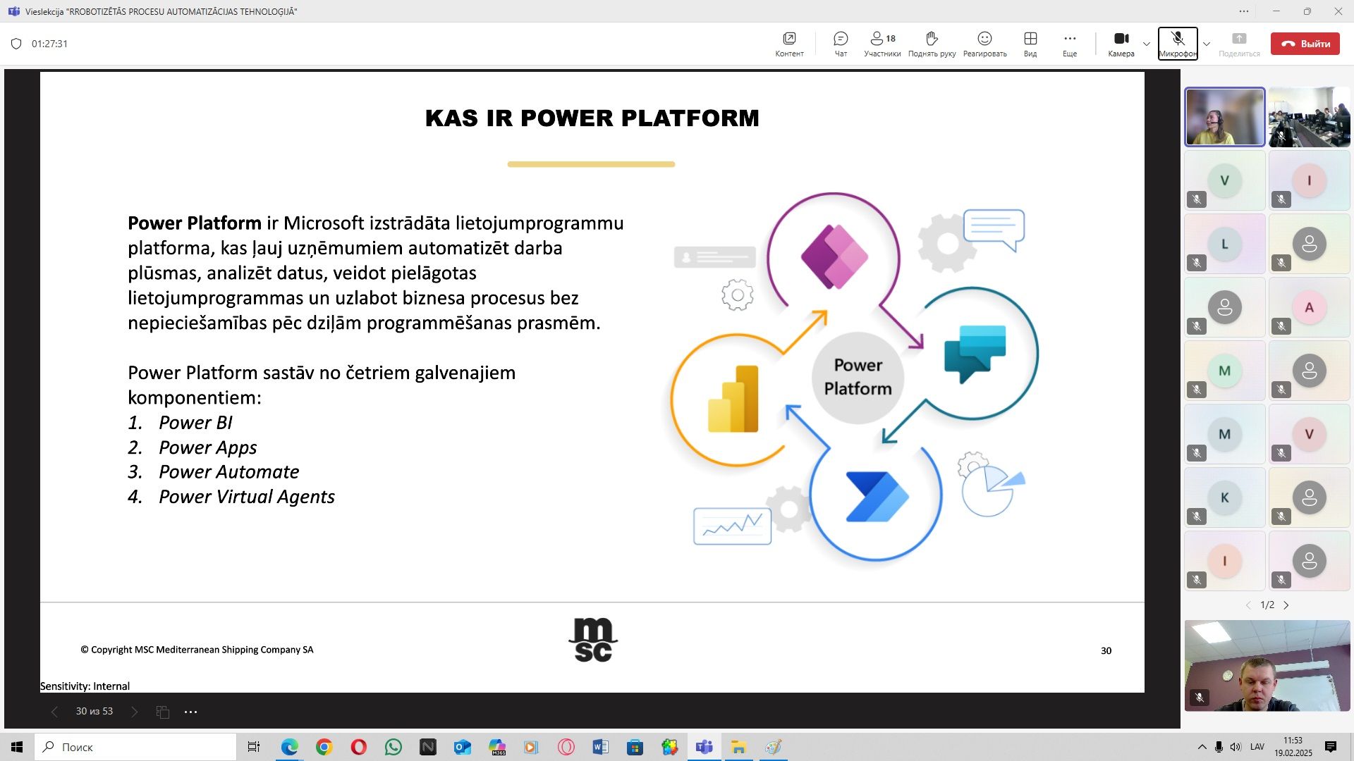
Task: Open WhatsApp from taskbar
Action: (393, 747)
